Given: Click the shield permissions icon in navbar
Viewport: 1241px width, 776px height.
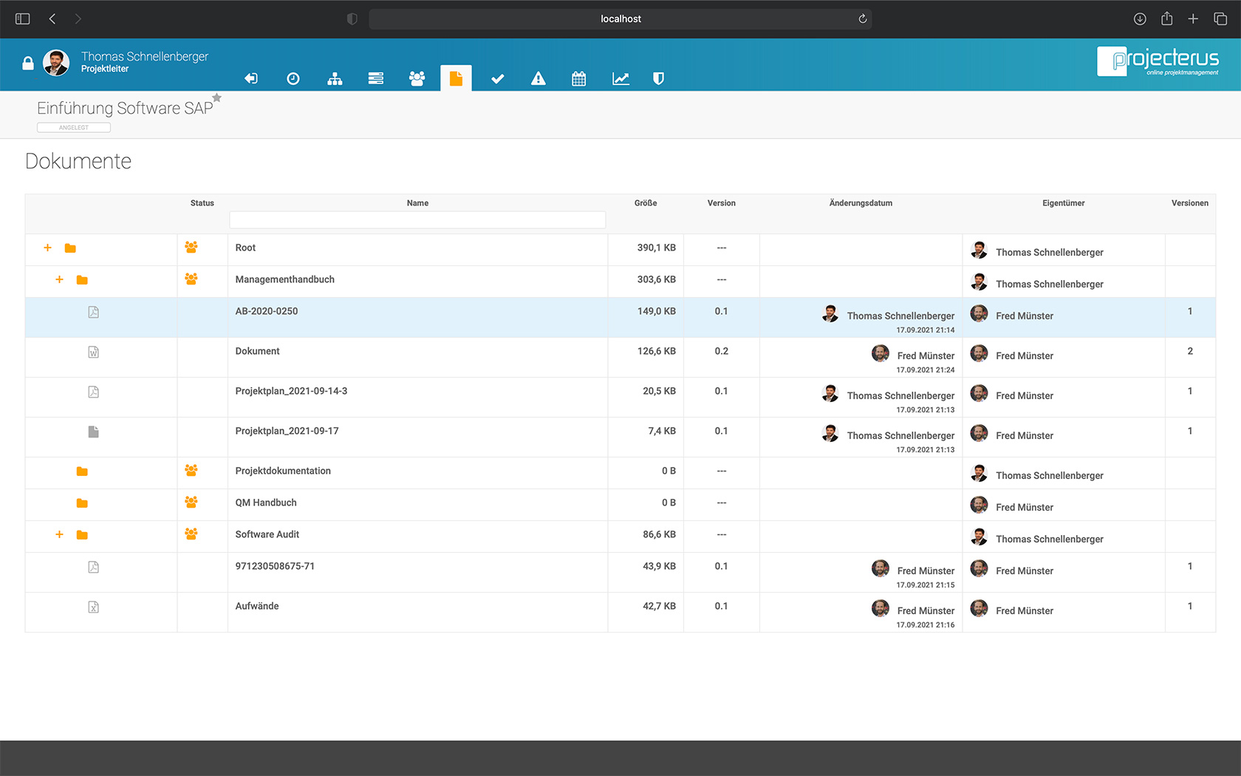Looking at the screenshot, I should point(657,78).
